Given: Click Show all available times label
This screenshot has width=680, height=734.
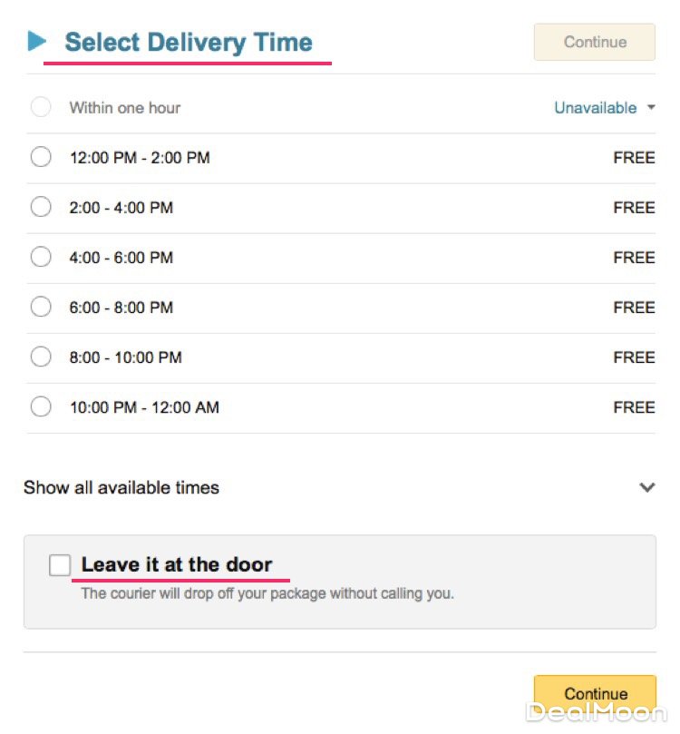Looking at the screenshot, I should click(x=121, y=487).
